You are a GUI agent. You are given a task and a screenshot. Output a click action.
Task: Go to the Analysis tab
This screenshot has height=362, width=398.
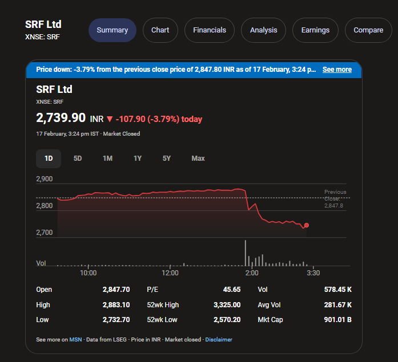tap(263, 30)
